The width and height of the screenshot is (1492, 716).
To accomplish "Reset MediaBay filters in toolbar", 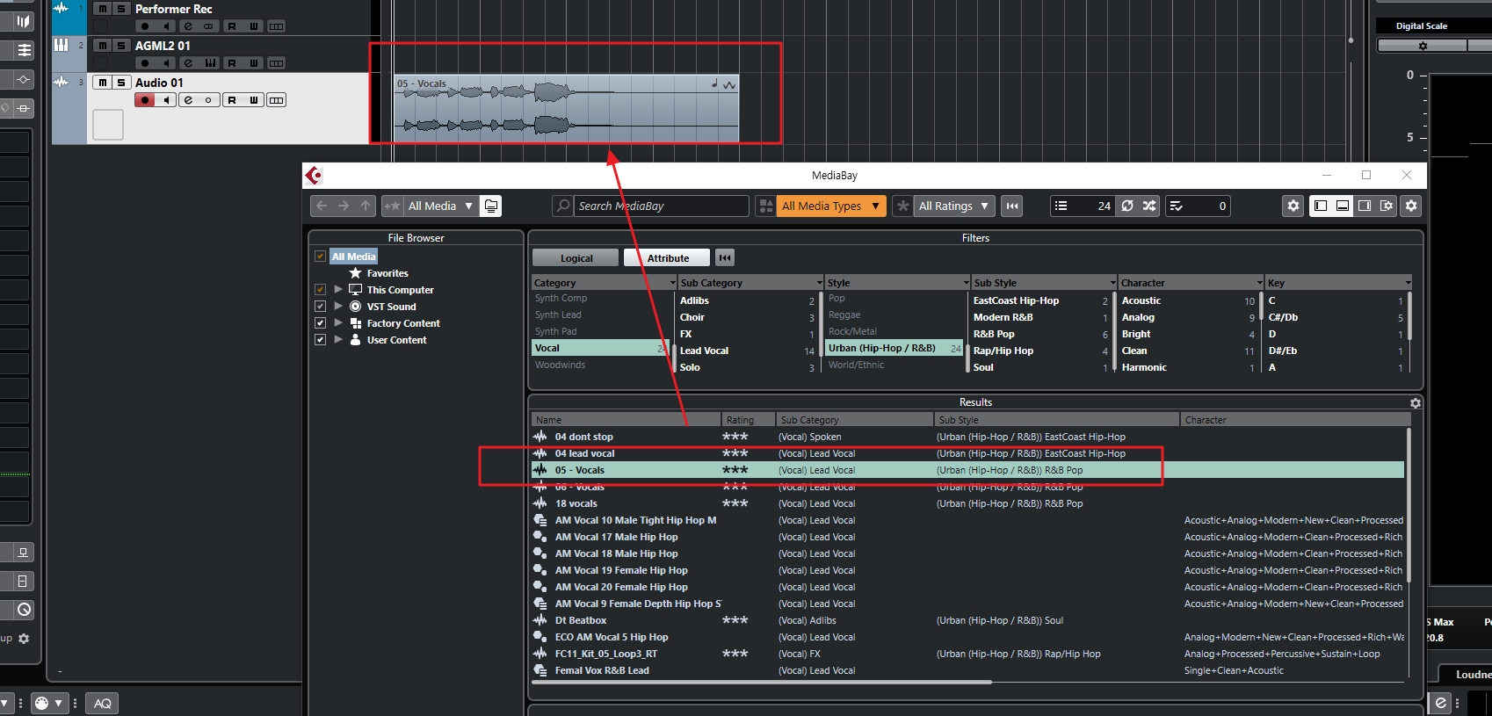I will (1012, 206).
